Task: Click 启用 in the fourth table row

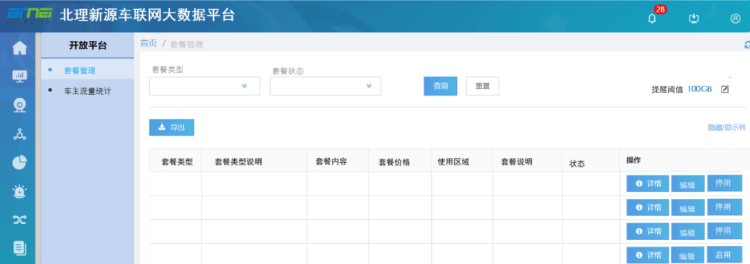Action: pyautogui.click(x=724, y=255)
